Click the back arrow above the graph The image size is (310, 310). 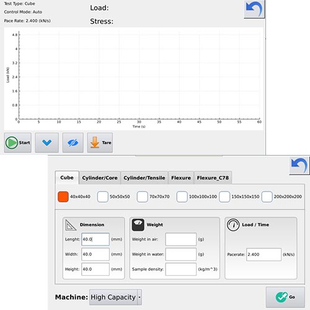pyautogui.click(x=254, y=9)
